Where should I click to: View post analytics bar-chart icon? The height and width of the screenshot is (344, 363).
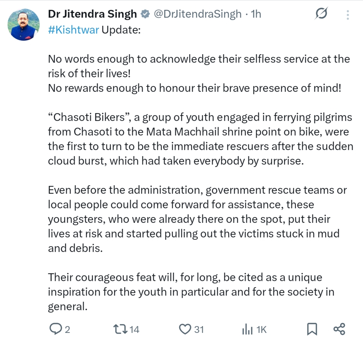[247, 329]
